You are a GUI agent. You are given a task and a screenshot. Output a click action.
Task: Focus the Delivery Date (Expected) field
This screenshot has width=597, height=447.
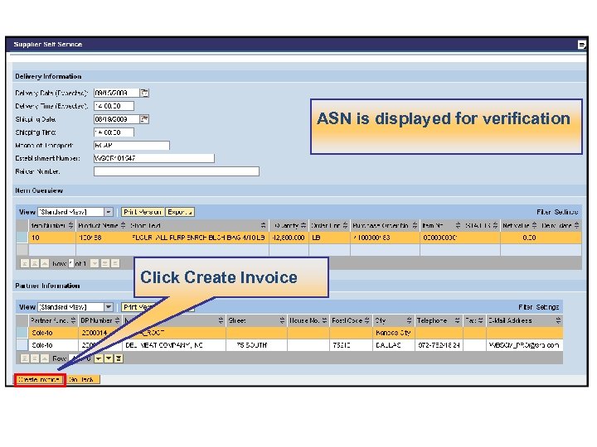(117, 93)
